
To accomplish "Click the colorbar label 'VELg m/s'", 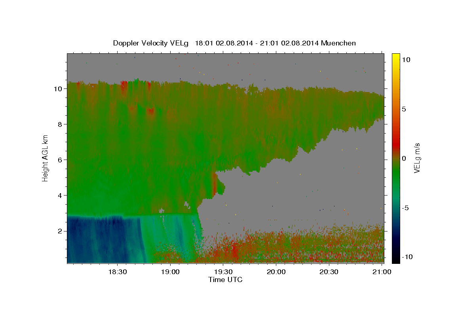I will [x=416, y=158].
